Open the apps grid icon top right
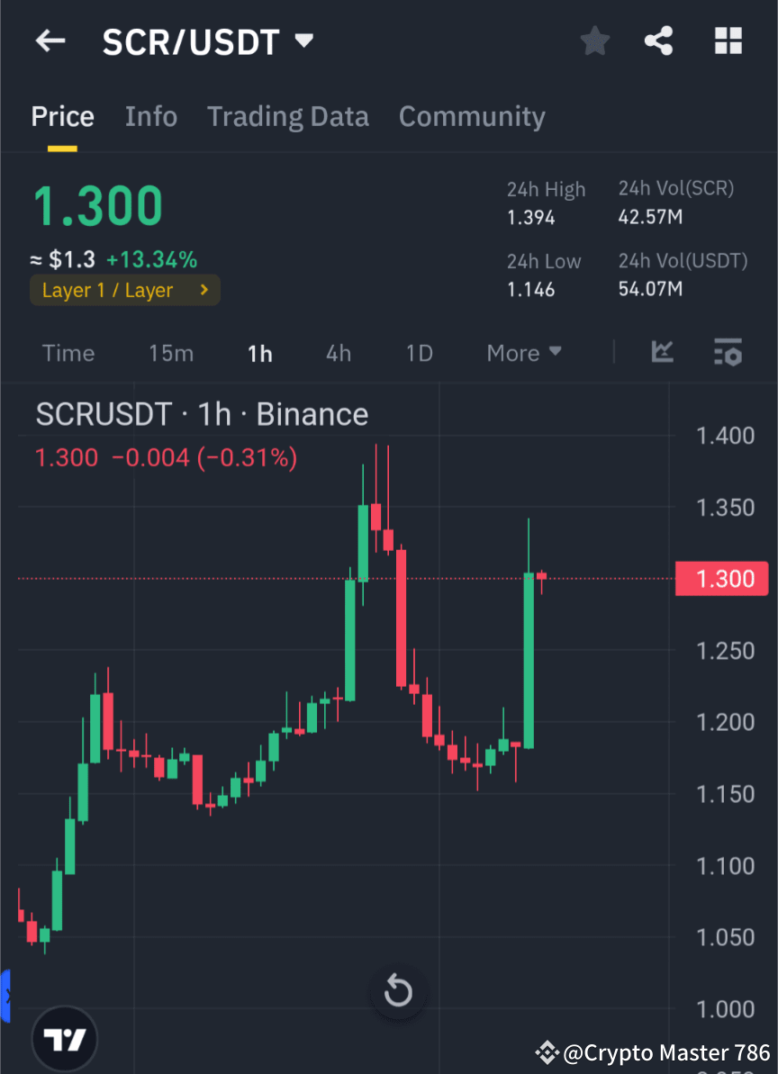The height and width of the screenshot is (1074, 778). point(728,41)
